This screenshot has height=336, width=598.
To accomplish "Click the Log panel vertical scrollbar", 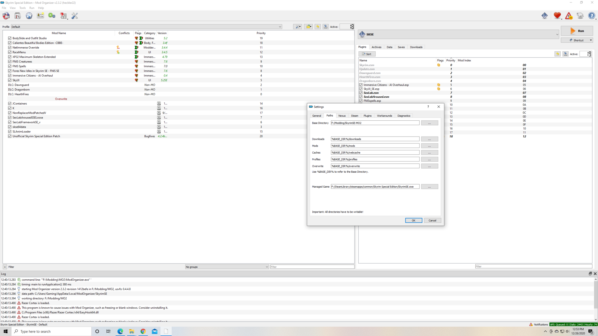I will coord(596,299).
